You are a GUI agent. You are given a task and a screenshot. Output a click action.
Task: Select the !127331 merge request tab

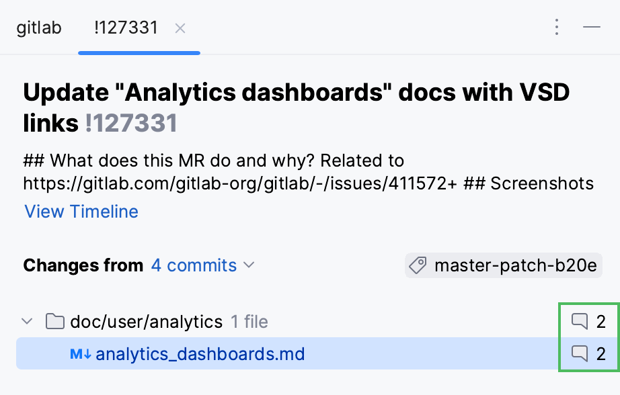125,28
